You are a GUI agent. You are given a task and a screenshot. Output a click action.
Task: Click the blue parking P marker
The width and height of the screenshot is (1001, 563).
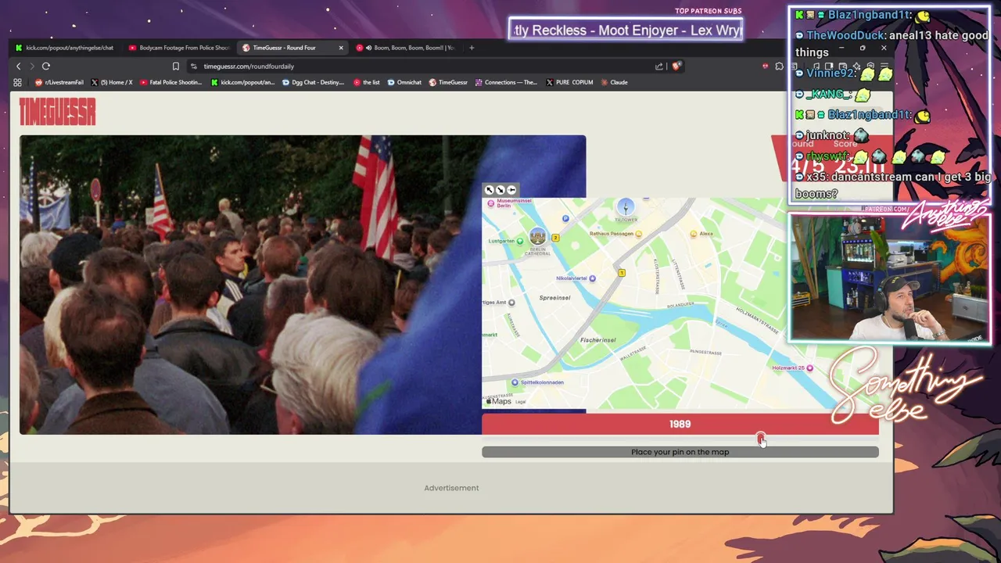coord(565,218)
